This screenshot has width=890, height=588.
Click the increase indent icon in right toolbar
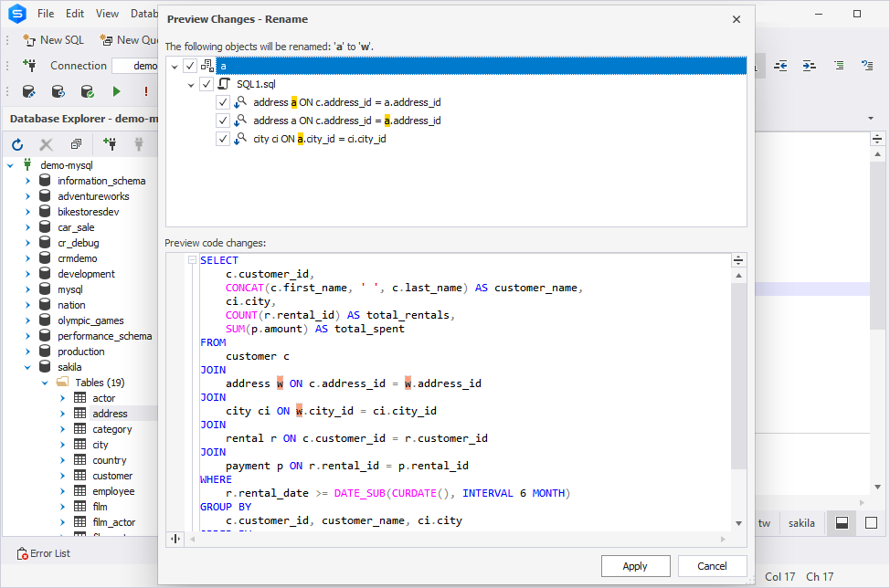click(810, 66)
